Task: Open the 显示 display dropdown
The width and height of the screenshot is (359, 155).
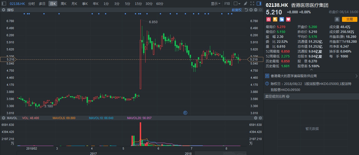Action: 215,4
